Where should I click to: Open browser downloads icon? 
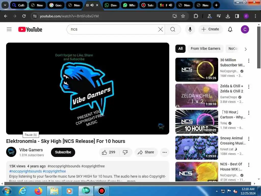pyautogui.click(x=228, y=16)
